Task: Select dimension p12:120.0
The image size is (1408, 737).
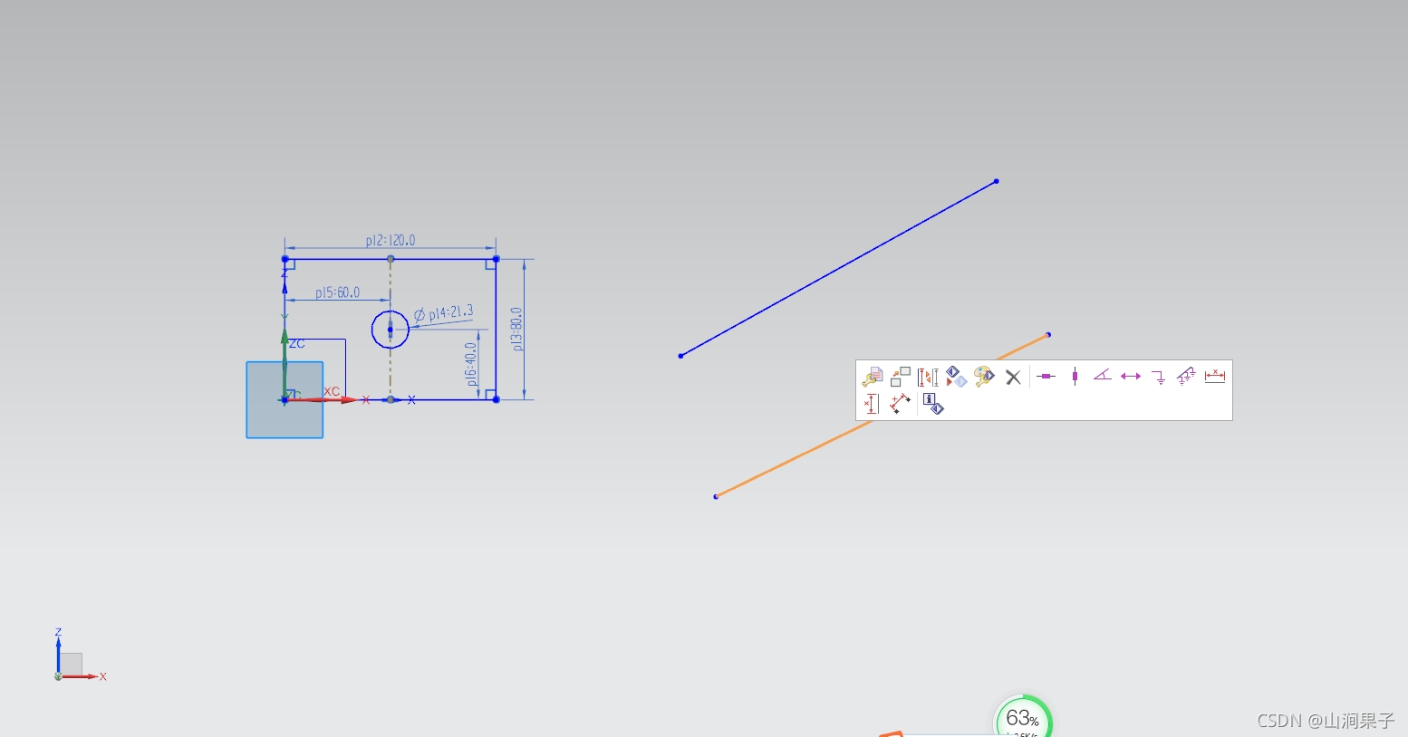Action: click(391, 240)
